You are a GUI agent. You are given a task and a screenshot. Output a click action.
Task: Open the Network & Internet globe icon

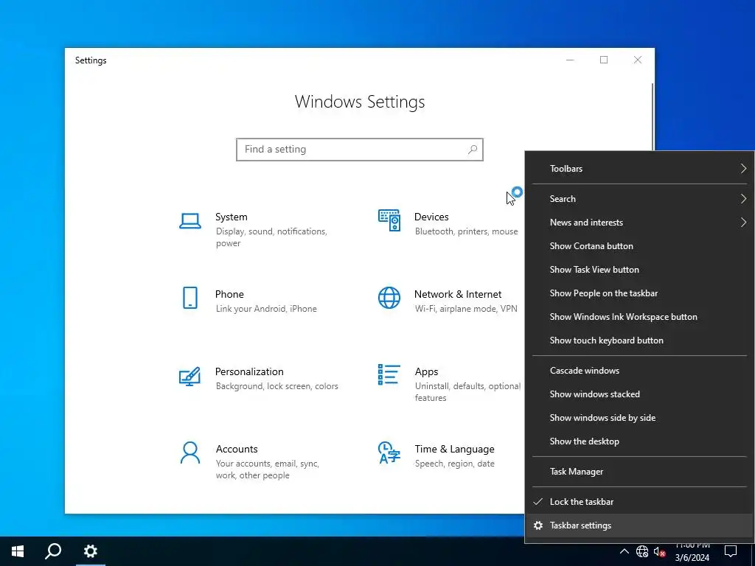point(389,298)
